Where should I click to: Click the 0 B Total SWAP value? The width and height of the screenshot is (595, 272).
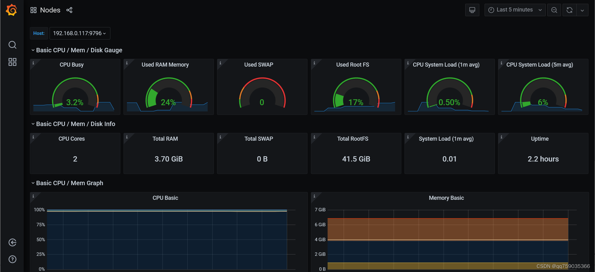click(262, 159)
